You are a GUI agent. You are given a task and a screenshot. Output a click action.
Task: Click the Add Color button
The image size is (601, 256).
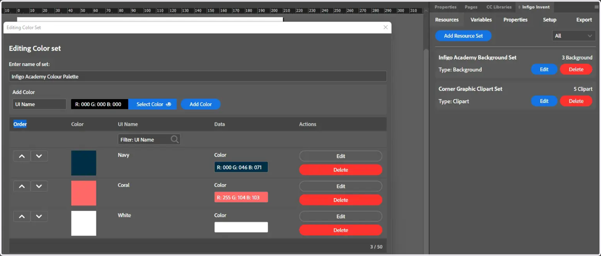[x=200, y=104]
